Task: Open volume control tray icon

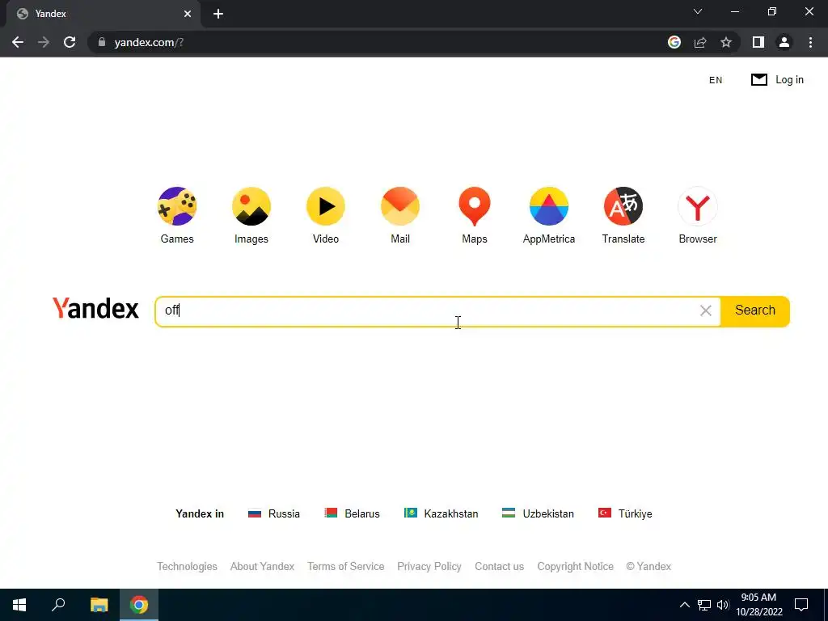Action: pos(723,605)
